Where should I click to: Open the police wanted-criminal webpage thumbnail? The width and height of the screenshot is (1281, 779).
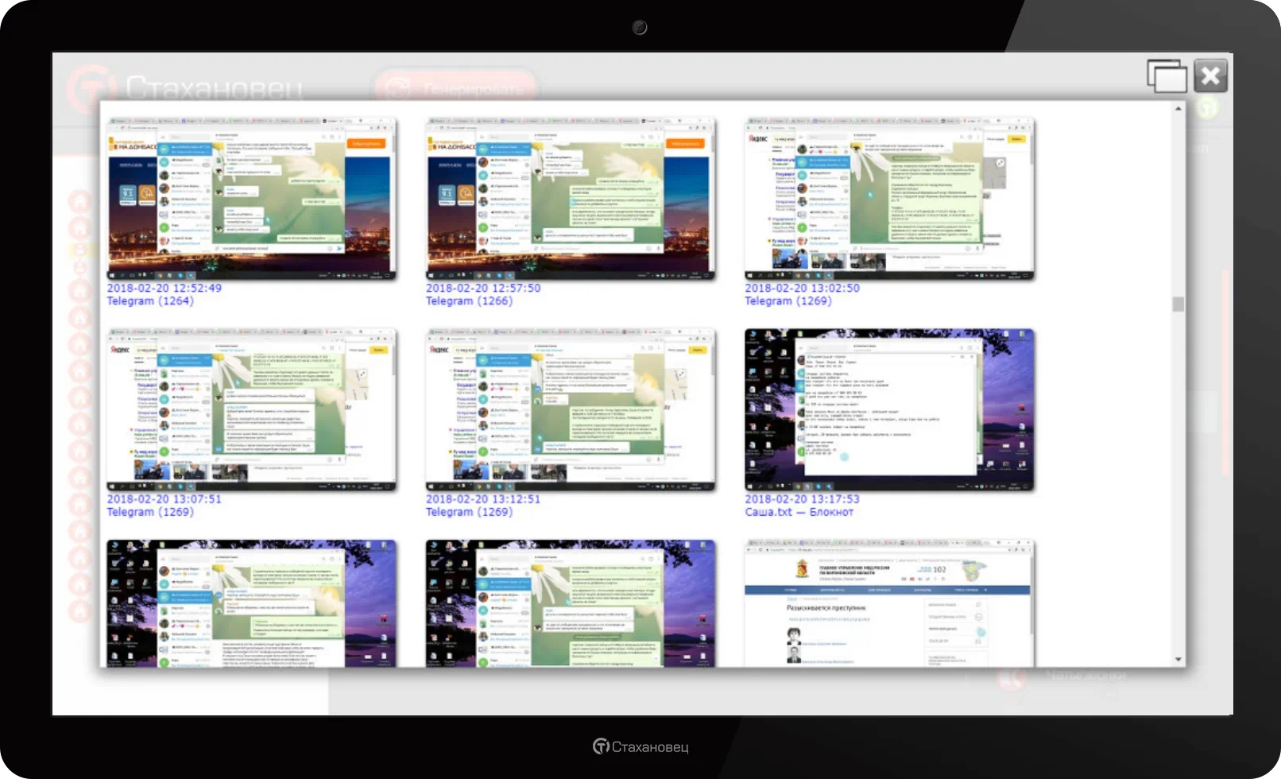[x=889, y=603]
